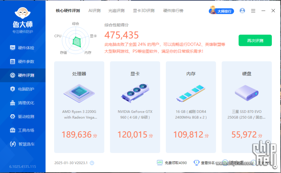This screenshot has height=173, width=281.
Task: Open 清理优化 in the sidebar
Action: point(23,103)
